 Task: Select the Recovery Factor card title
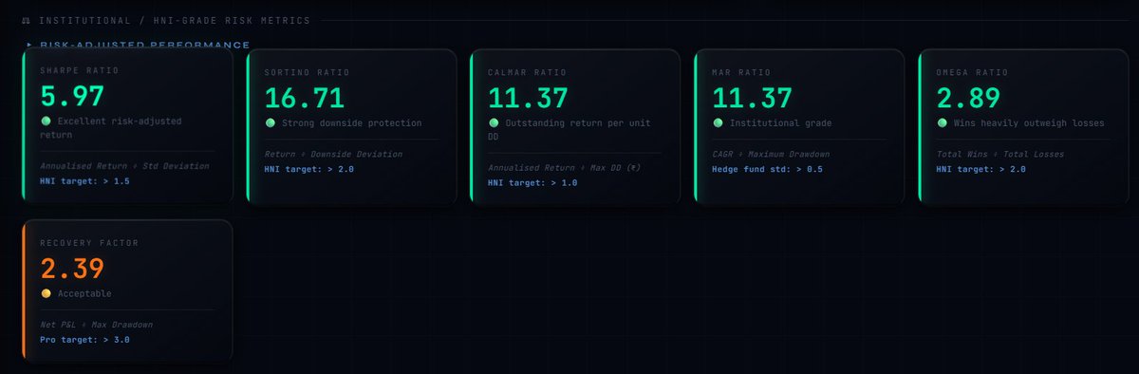[x=89, y=243]
